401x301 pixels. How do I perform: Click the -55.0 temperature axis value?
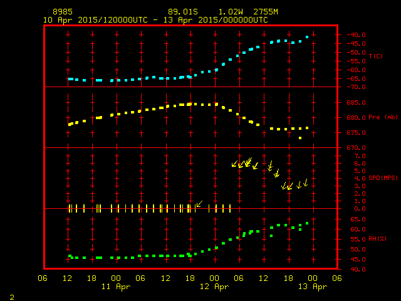coord(356,61)
